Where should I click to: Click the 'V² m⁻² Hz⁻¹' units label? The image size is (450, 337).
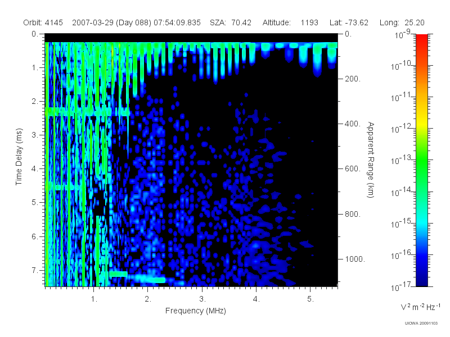click(420, 307)
